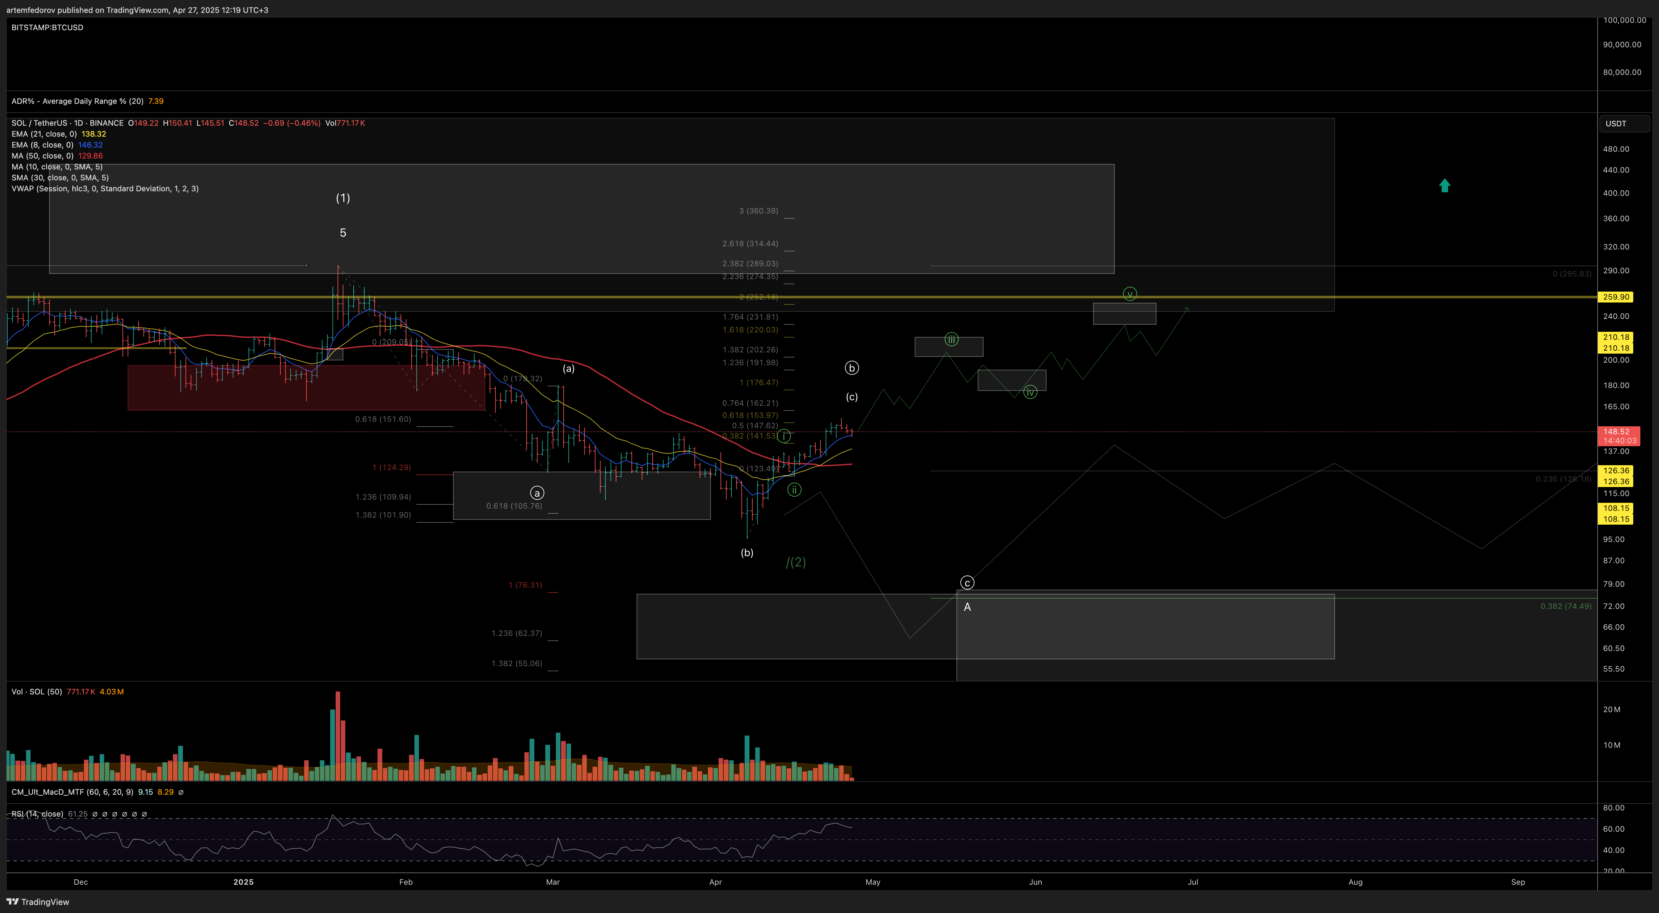1659x913 pixels.
Task: Select the circled white a wave label
Action: (537, 493)
